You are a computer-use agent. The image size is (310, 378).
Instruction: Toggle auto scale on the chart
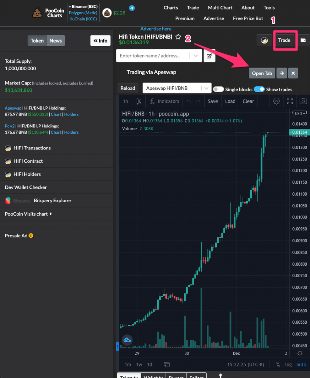tap(301, 364)
